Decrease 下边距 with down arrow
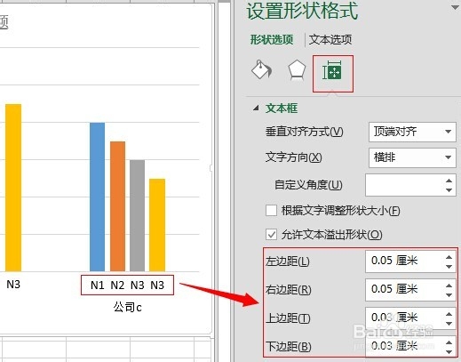The height and width of the screenshot is (362, 461). tap(449, 352)
